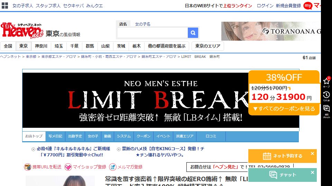Click スタッフ求人 top link
This screenshot has width=332, height=186.
48,6
